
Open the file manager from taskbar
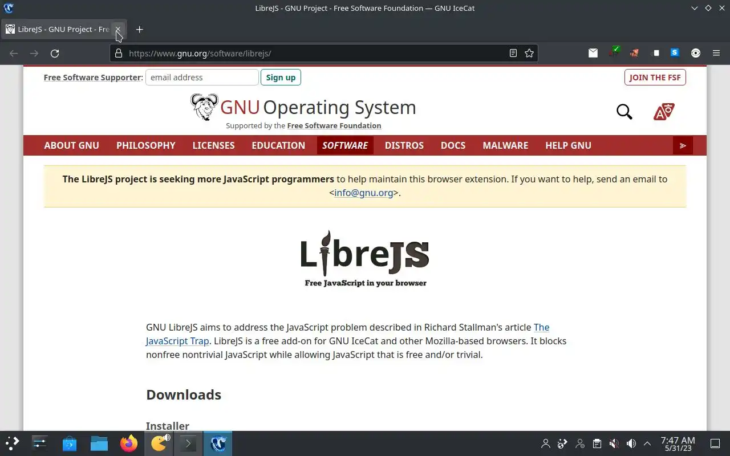[99, 443]
